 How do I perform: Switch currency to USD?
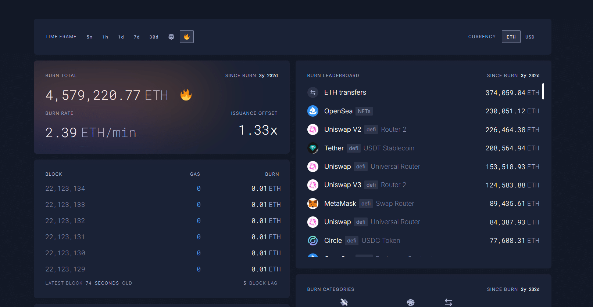click(x=530, y=37)
